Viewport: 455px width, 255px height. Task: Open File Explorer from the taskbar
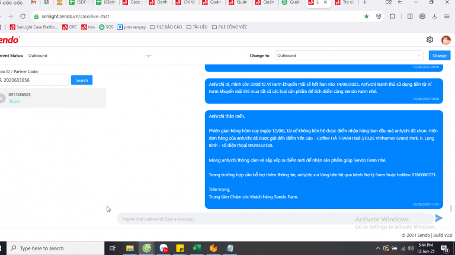point(130,248)
